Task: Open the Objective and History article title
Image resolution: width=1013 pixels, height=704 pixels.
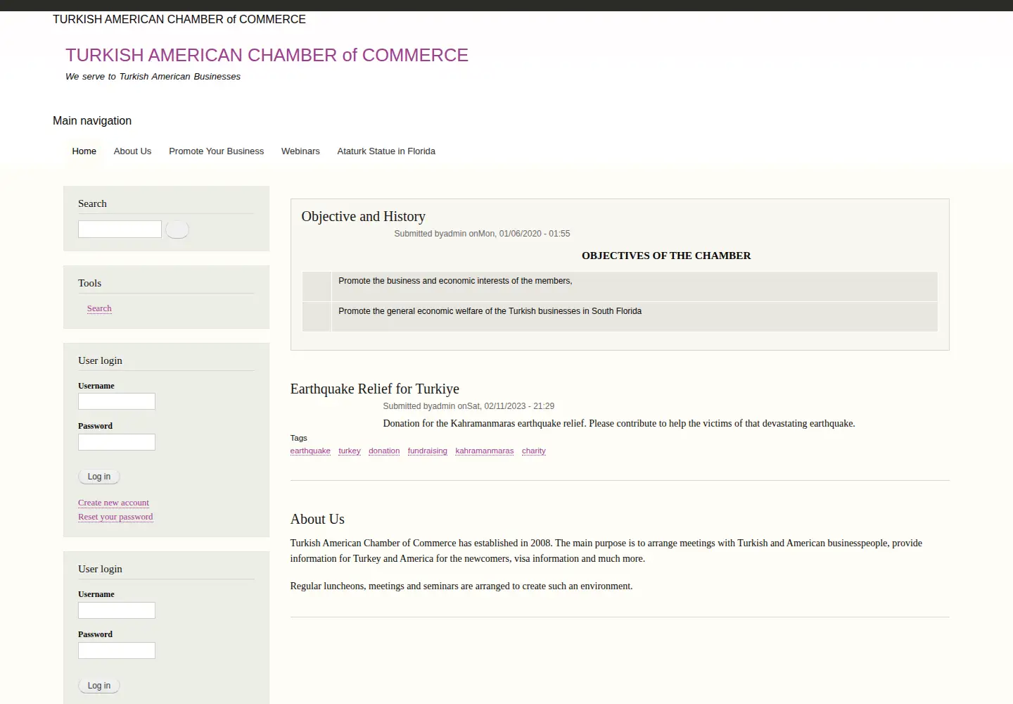Action: [x=363, y=217]
